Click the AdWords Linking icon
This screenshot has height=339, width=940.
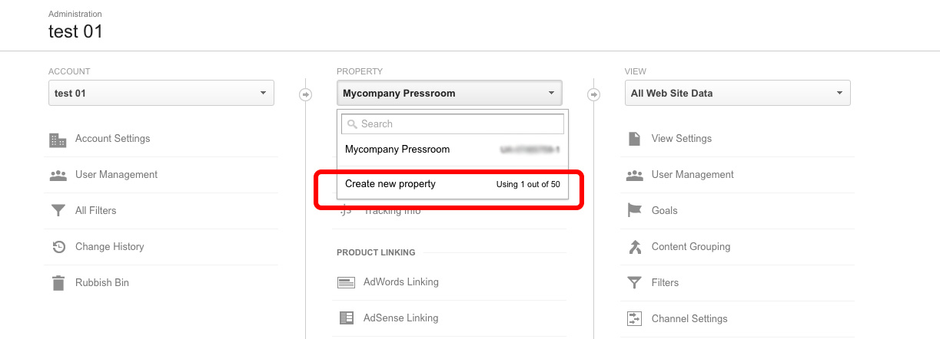(346, 282)
